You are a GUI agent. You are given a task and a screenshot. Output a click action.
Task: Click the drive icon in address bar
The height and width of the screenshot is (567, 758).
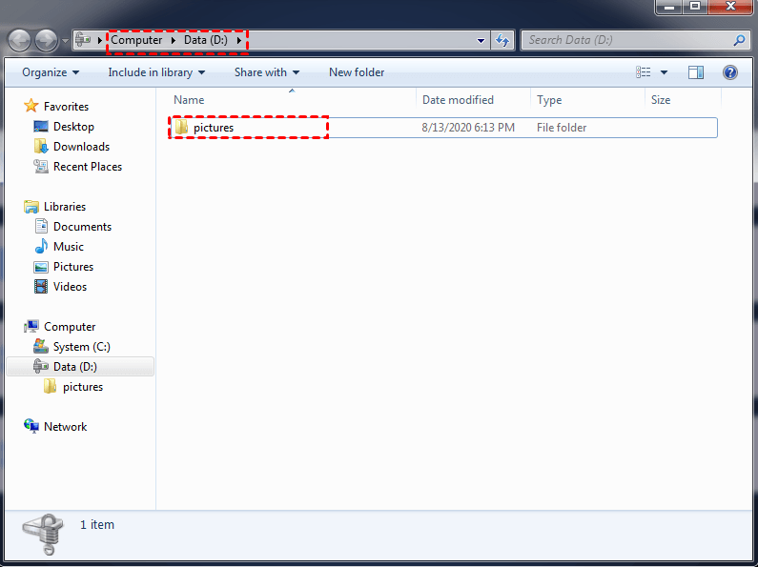tap(84, 40)
